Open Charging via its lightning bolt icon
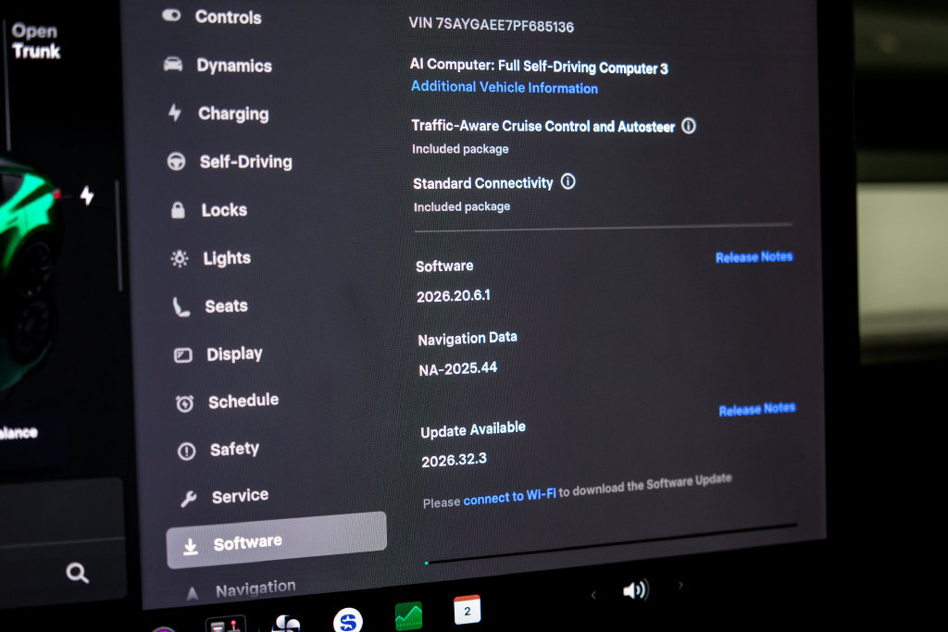The height and width of the screenshot is (632, 948). (x=175, y=112)
